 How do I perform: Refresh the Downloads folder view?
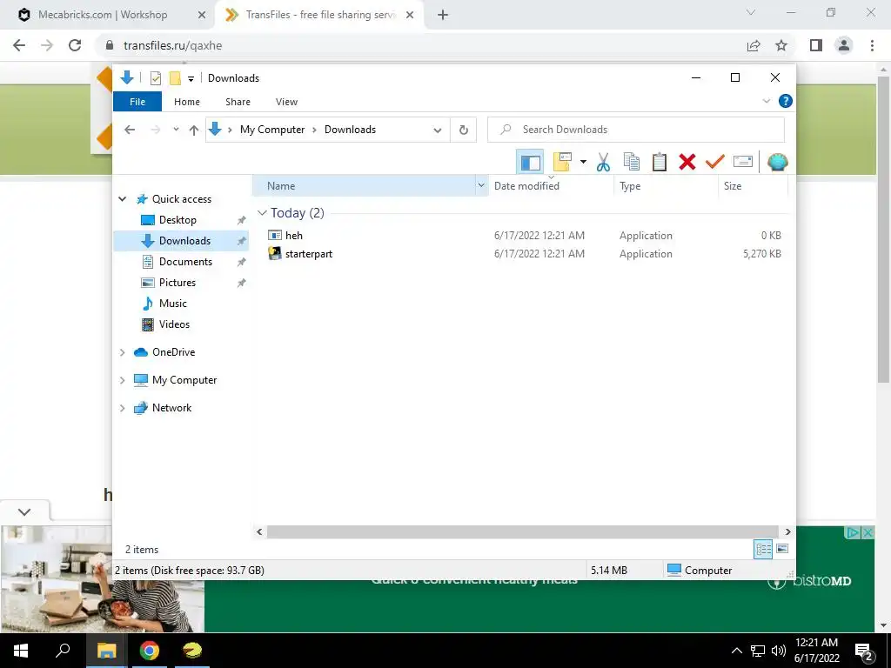(x=464, y=130)
